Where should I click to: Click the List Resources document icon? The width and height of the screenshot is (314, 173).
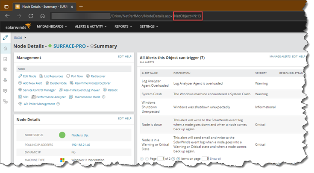tap(41, 76)
